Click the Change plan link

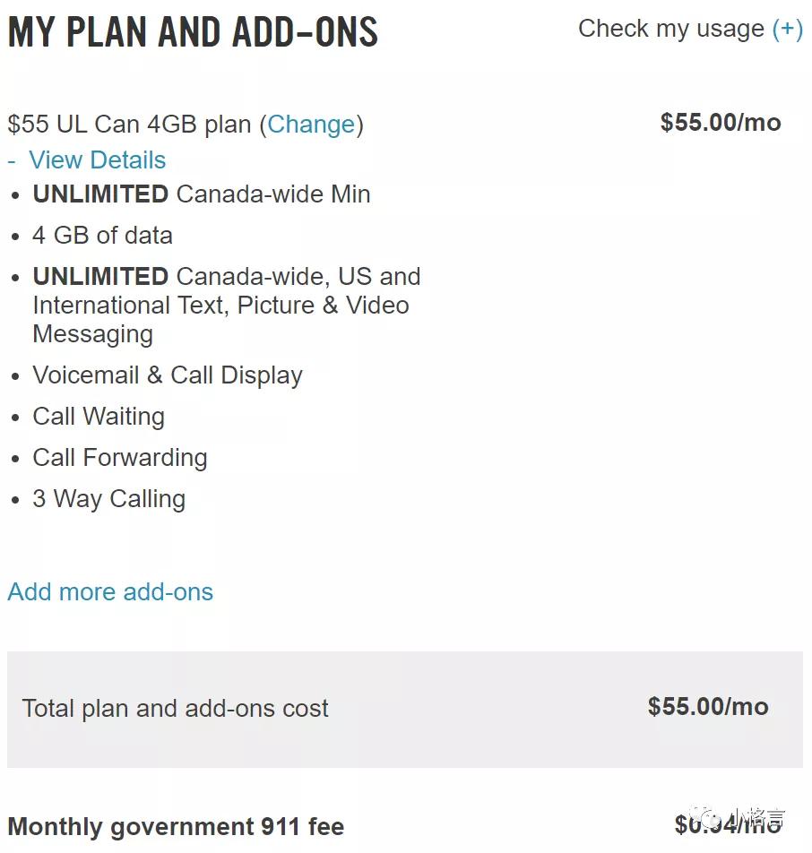click(x=311, y=124)
